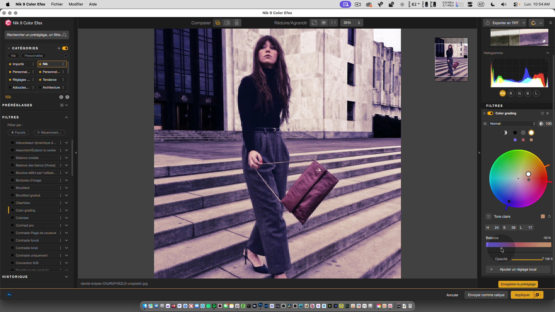555x312 pixels.
Task: Toggle the Color grading filter on/off
Action: pyautogui.click(x=490, y=113)
